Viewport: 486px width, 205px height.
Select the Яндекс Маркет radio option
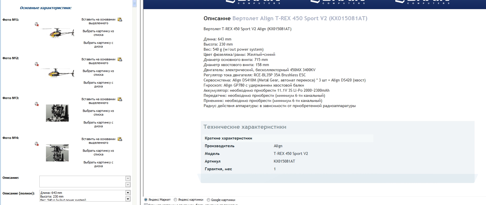coord(146,200)
